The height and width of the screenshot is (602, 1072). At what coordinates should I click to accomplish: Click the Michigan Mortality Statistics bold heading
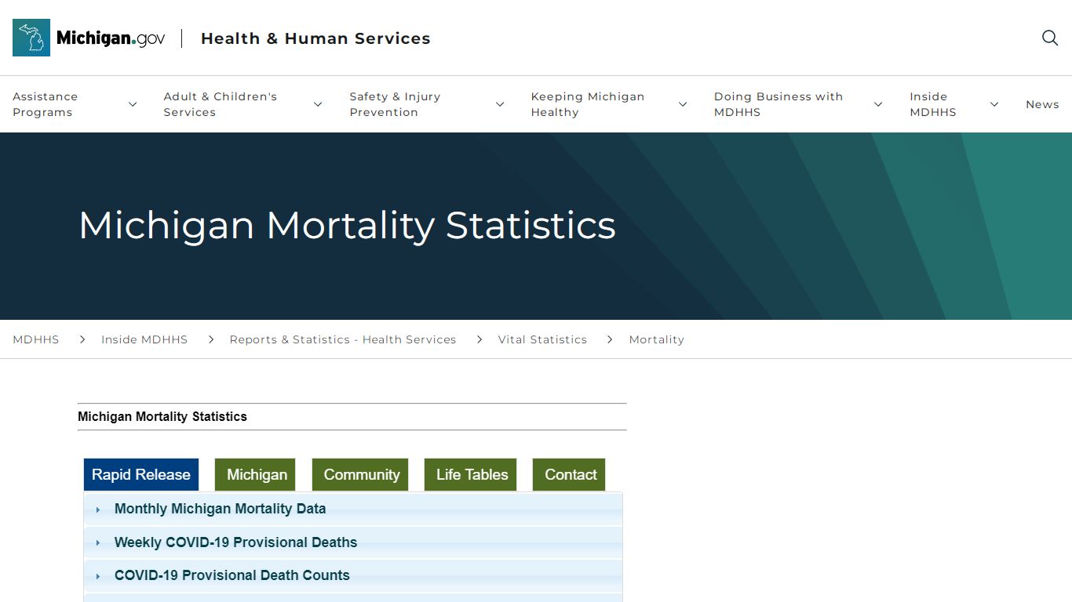pyautogui.click(x=162, y=417)
